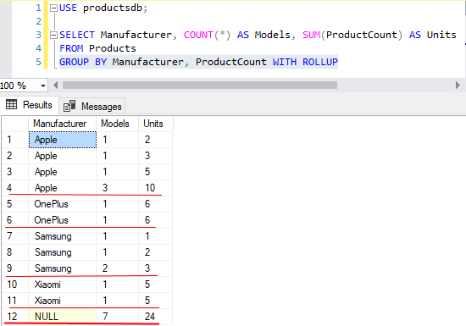Click the Units cell showing 24
This screenshot has width=466, height=326.
[155, 316]
